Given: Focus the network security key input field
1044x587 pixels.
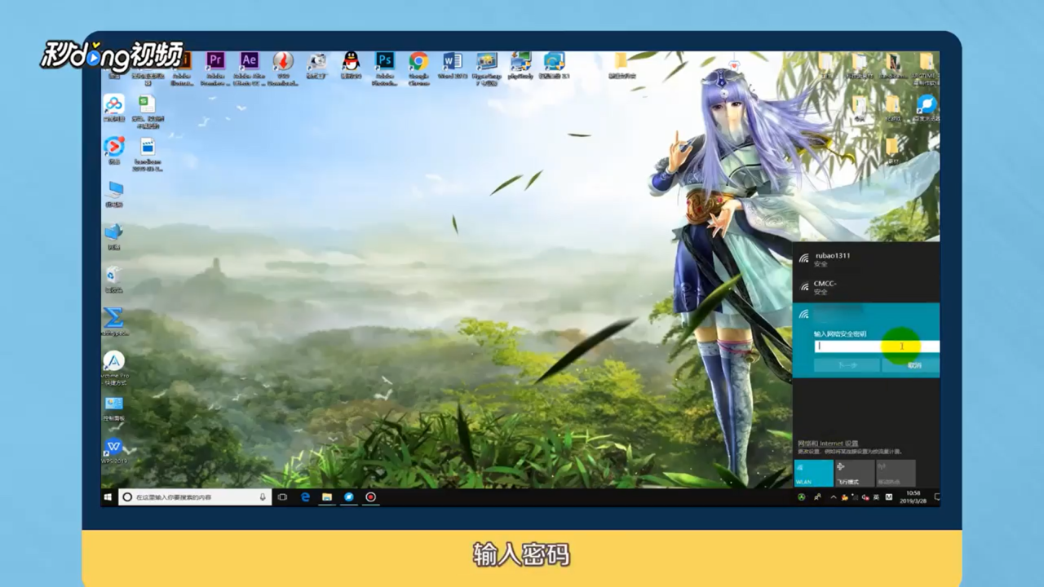Looking at the screenshot, I should click(877, 346).
